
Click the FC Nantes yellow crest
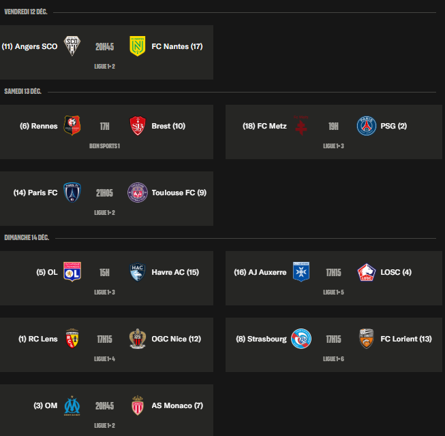pyautogui.click(x=138, y=46)
